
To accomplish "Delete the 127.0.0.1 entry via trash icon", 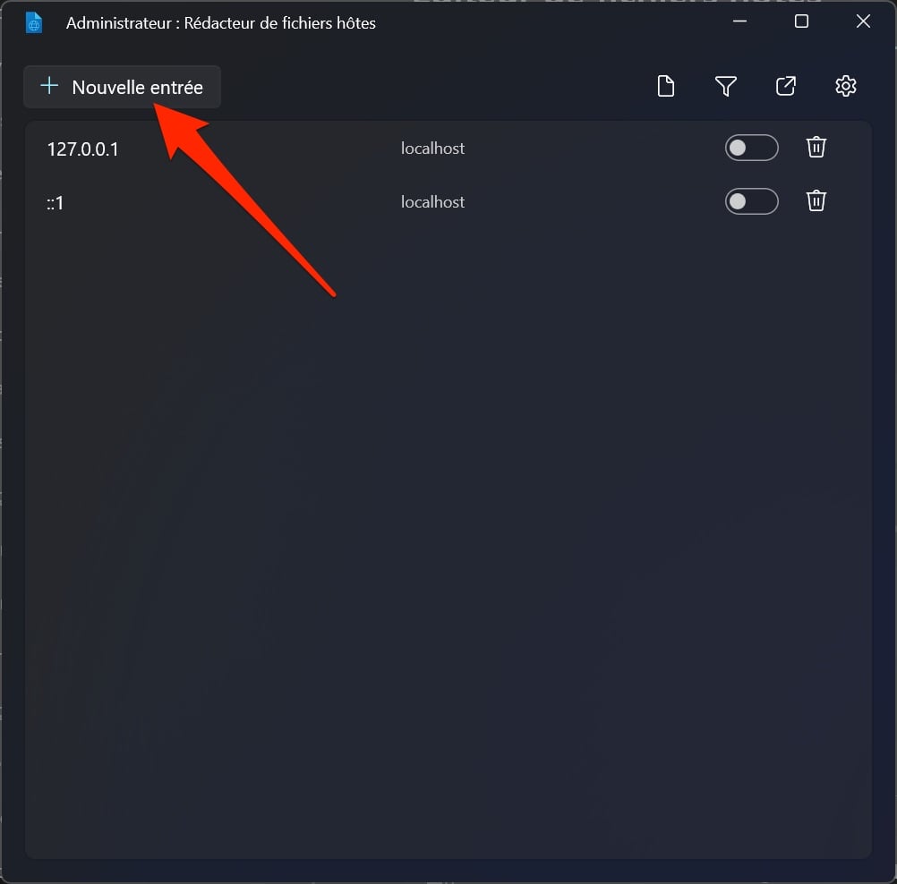I will click(x=816, y=148).
